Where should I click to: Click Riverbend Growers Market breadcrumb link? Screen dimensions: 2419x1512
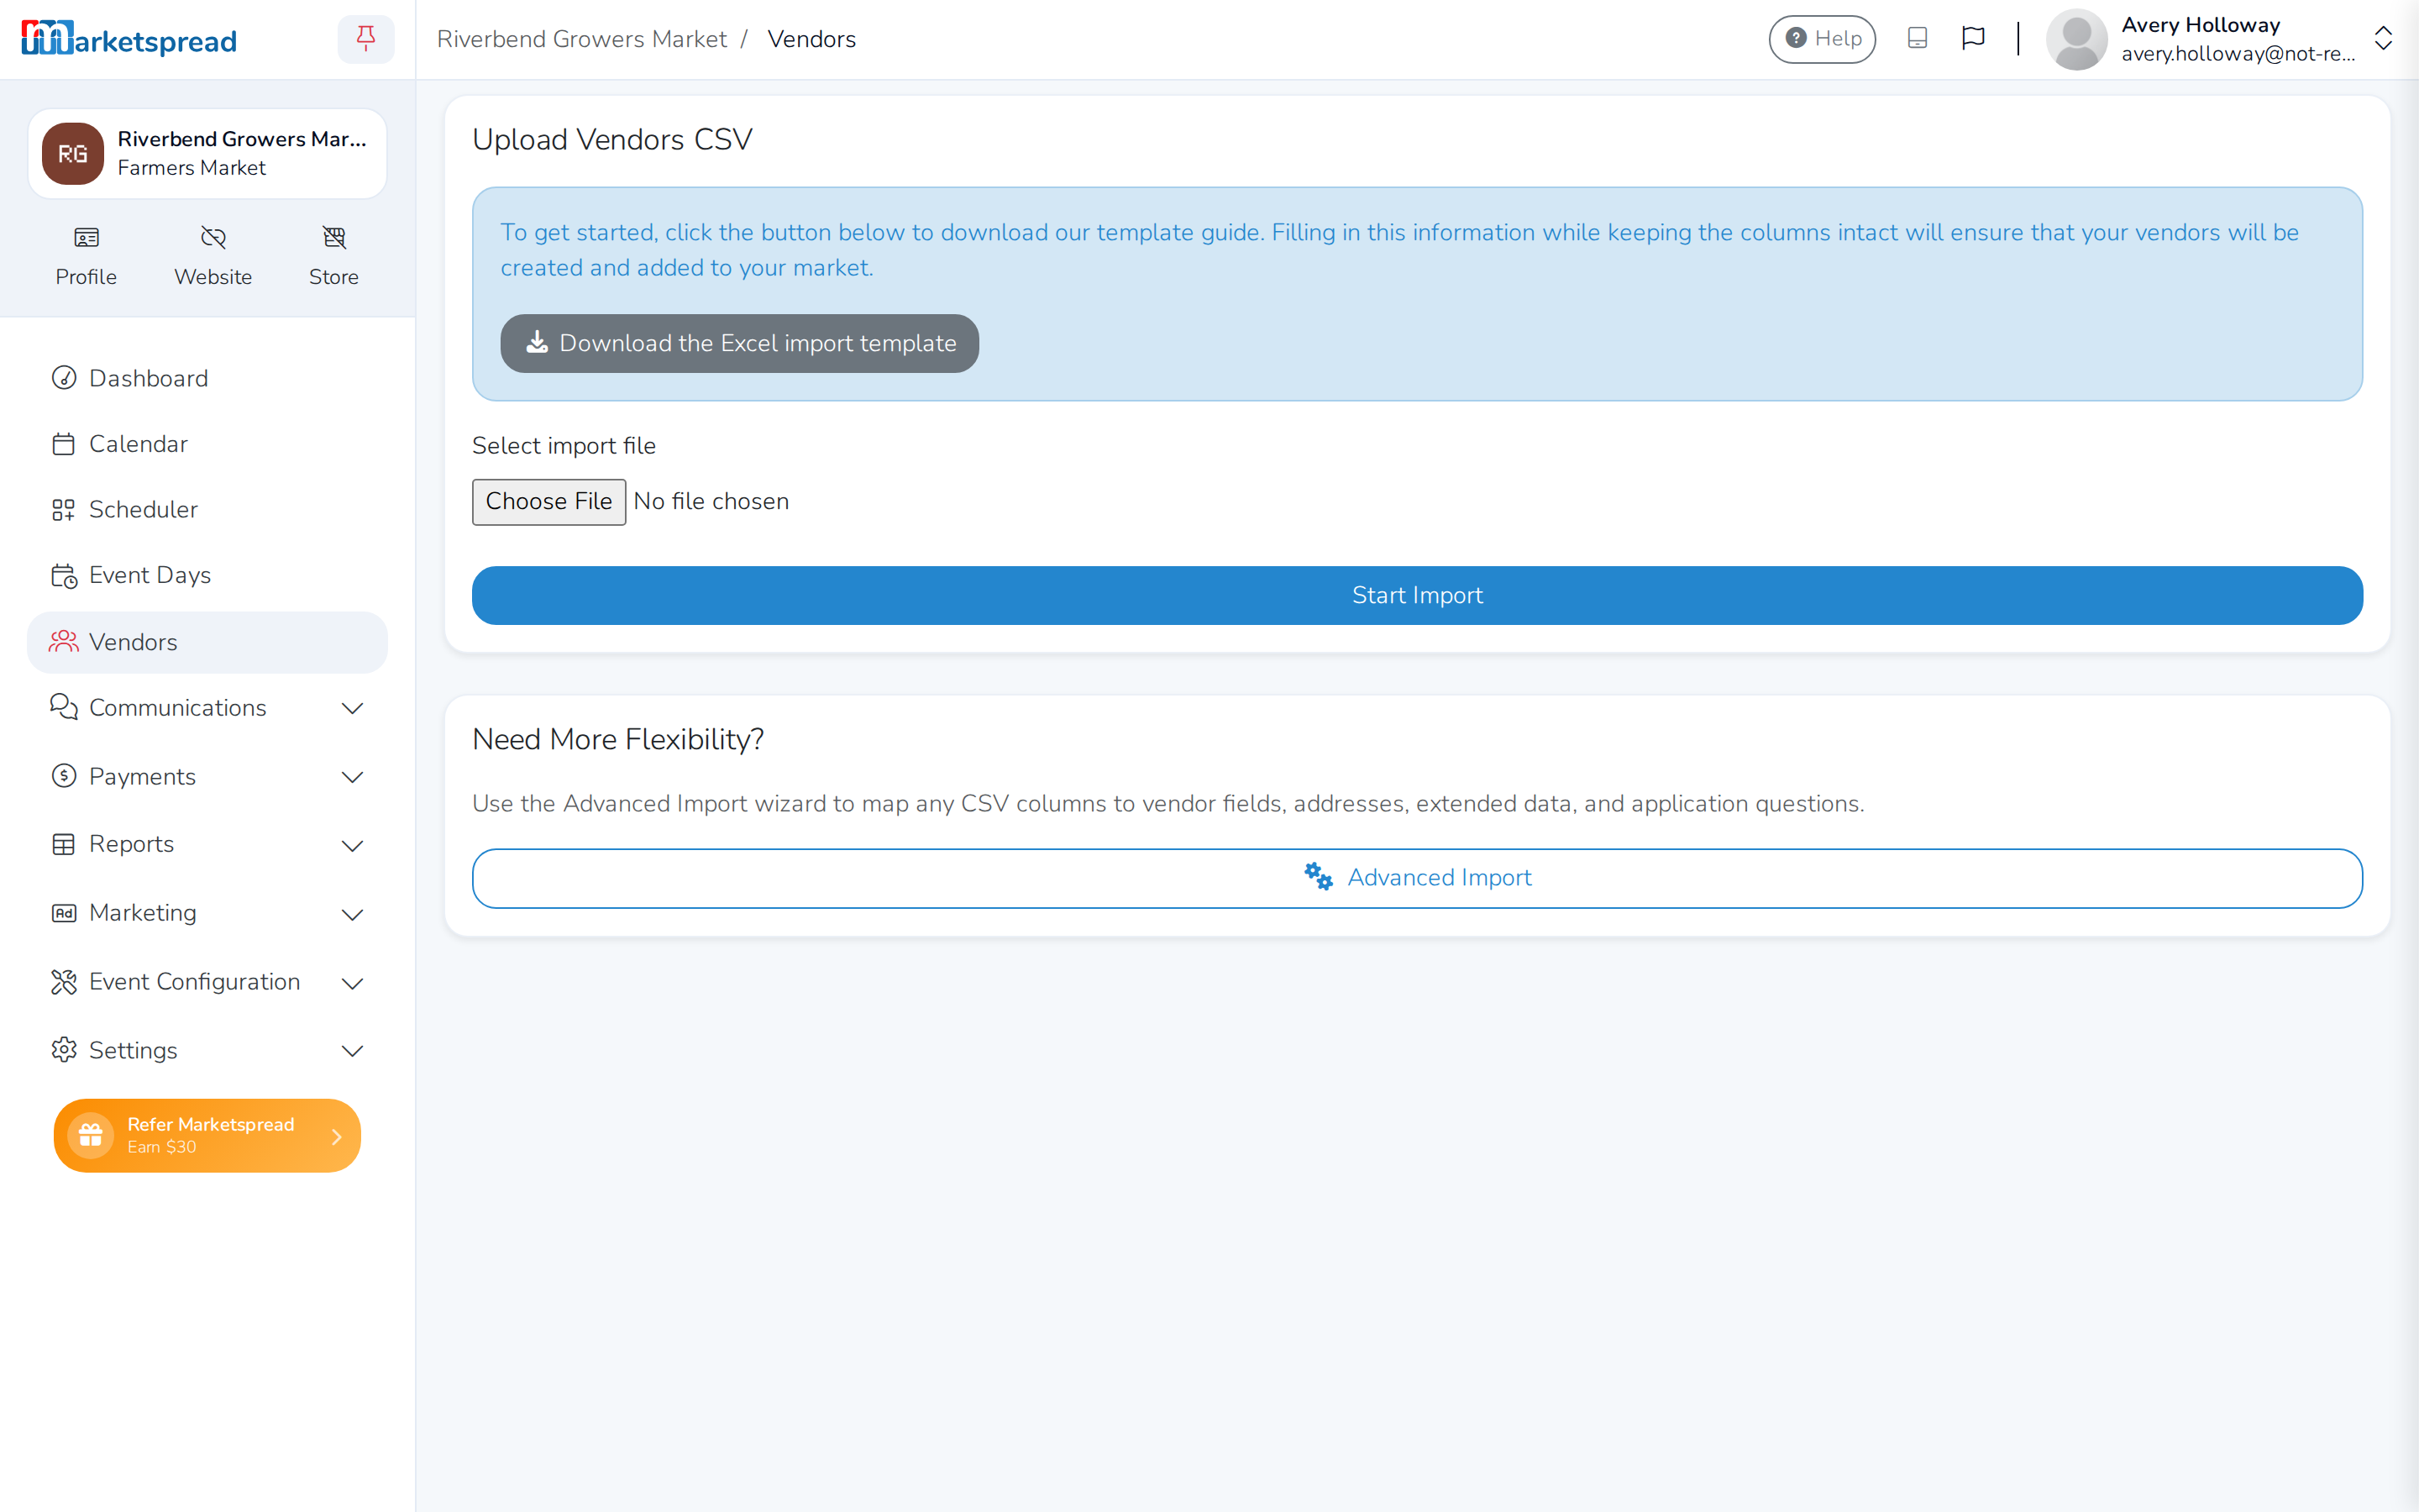(582, 39)
